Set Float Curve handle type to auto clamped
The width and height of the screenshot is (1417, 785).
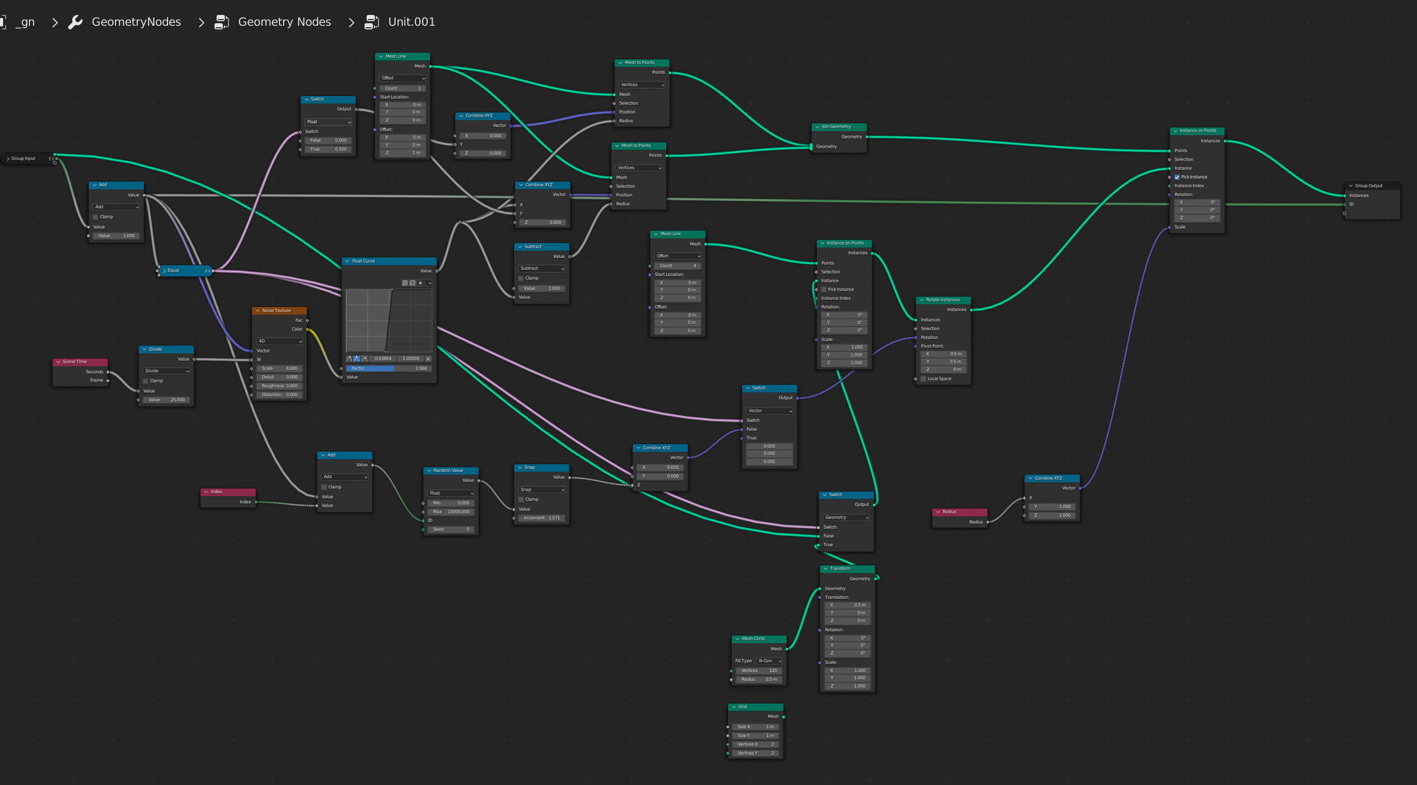coord(364,358)
